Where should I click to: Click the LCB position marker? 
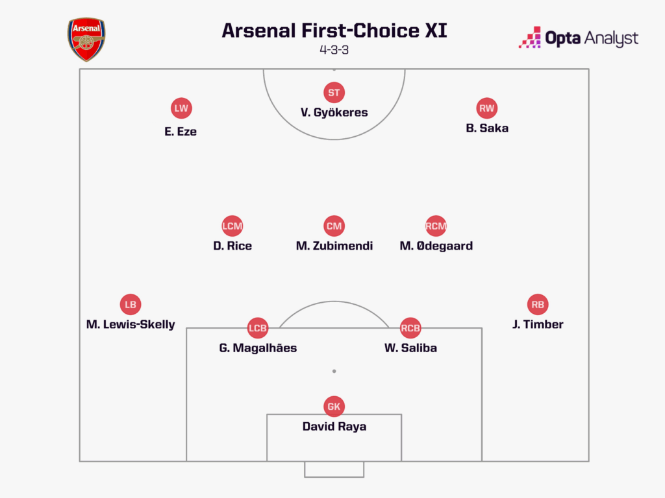(258, 328)
